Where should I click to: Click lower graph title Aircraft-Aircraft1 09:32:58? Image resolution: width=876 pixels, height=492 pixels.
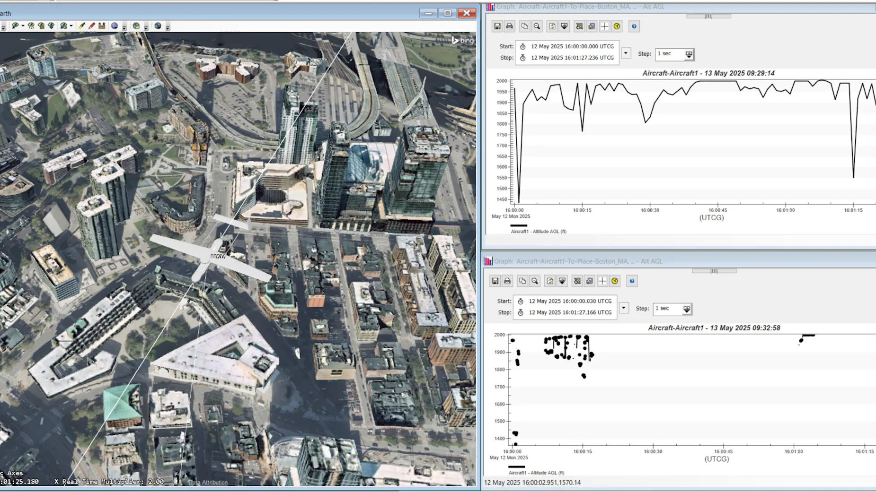coord(714,328)
